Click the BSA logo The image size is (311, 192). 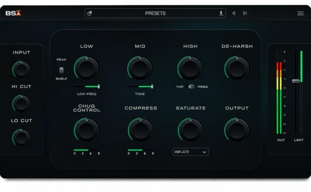[13, 13]
